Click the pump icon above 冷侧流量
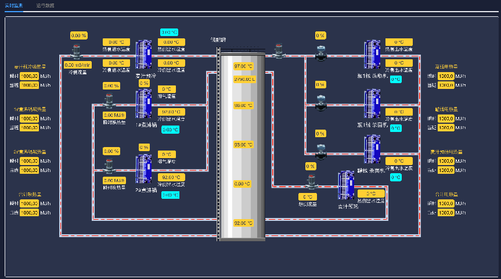 [x=75, y=52]
